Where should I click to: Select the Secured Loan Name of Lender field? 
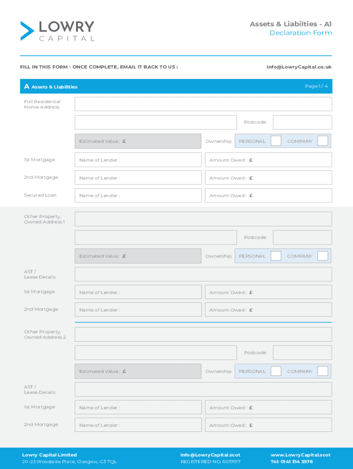(138, 196)
